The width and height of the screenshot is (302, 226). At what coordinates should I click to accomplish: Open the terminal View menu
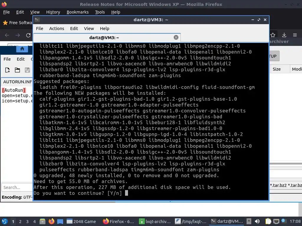point(89,29)
